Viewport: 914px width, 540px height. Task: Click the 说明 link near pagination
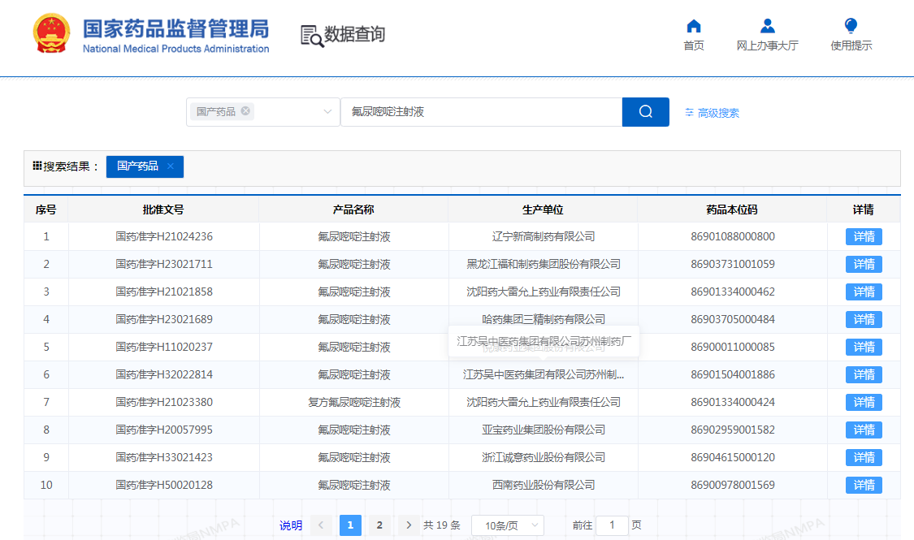(291, 525)
